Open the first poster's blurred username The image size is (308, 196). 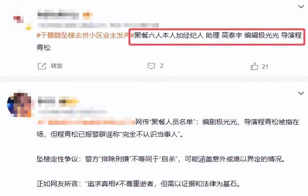point(58,15)
